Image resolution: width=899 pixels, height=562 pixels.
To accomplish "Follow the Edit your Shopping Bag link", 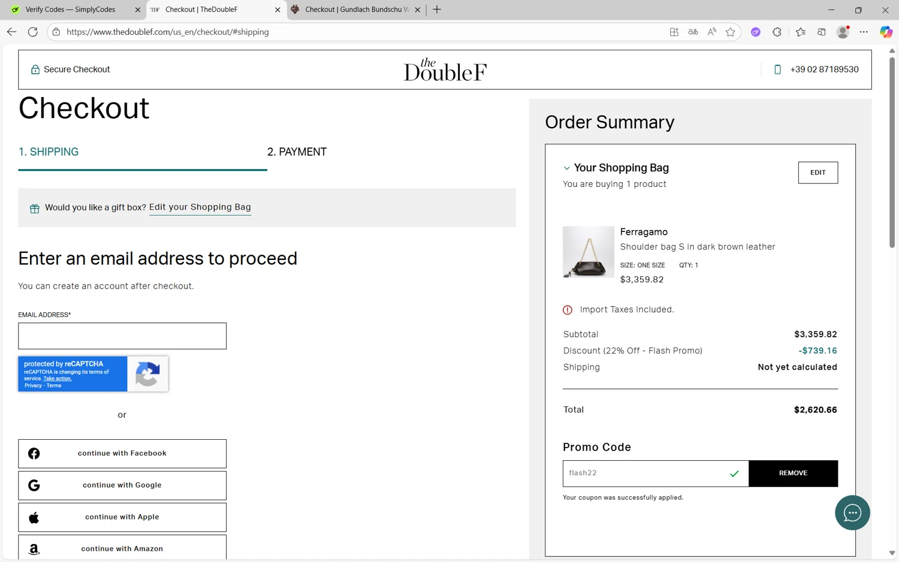I will [200, 207].
